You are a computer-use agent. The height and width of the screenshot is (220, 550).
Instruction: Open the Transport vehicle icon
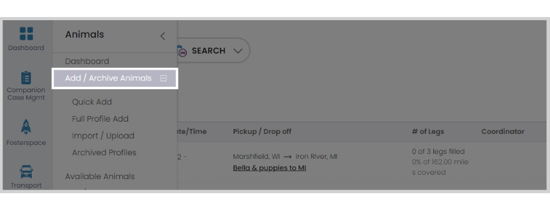(26, 172)
